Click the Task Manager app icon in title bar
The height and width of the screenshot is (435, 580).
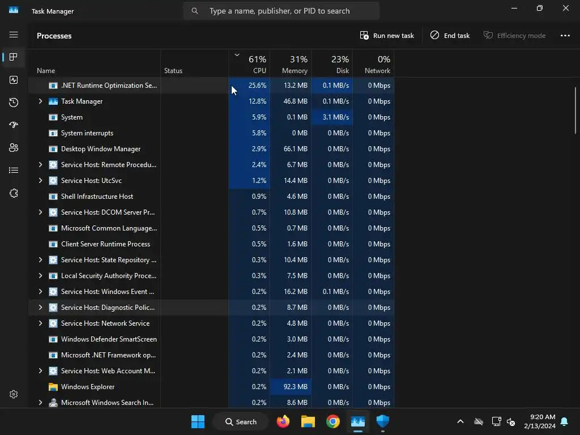point(14,10)
